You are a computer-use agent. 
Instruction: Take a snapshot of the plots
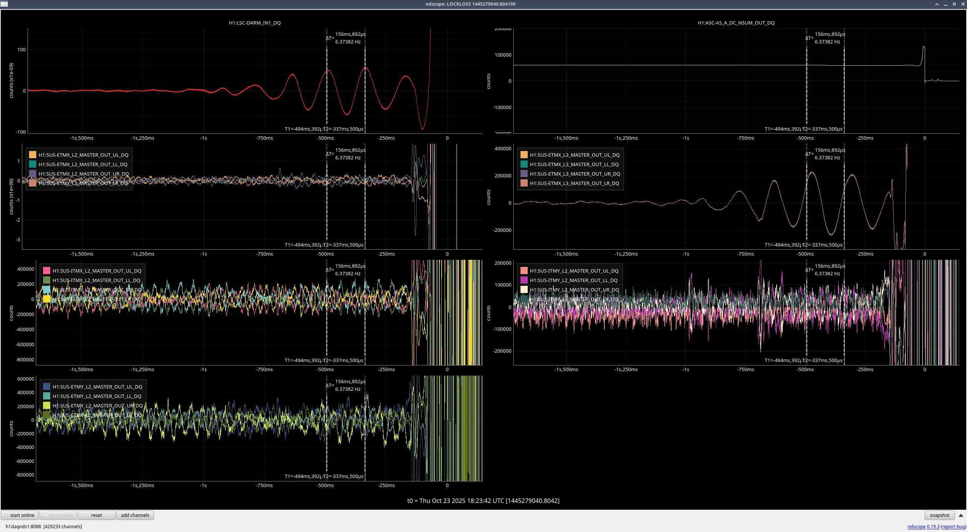(939, 515)
